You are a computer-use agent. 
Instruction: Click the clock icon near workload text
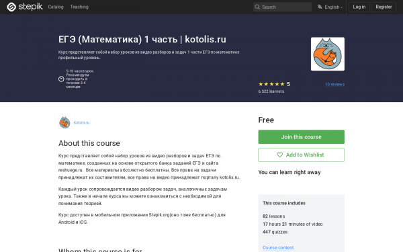click(61, 79)
